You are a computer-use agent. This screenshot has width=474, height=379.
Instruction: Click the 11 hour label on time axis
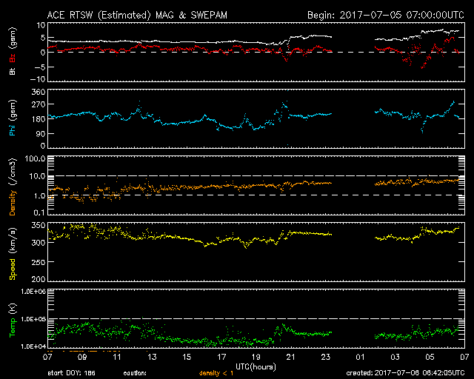(117, 358)
